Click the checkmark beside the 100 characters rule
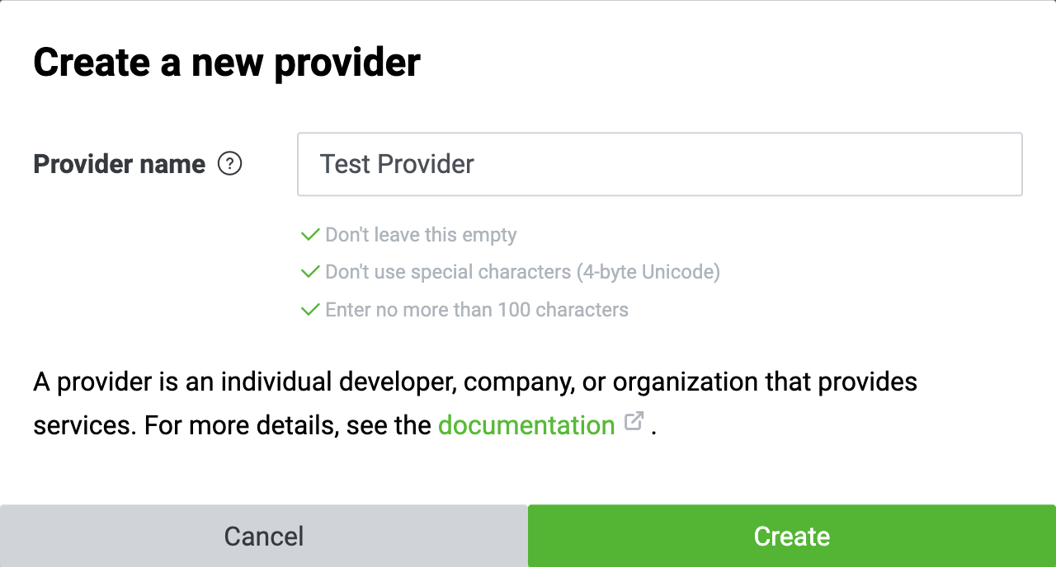 tap(310, 310)
